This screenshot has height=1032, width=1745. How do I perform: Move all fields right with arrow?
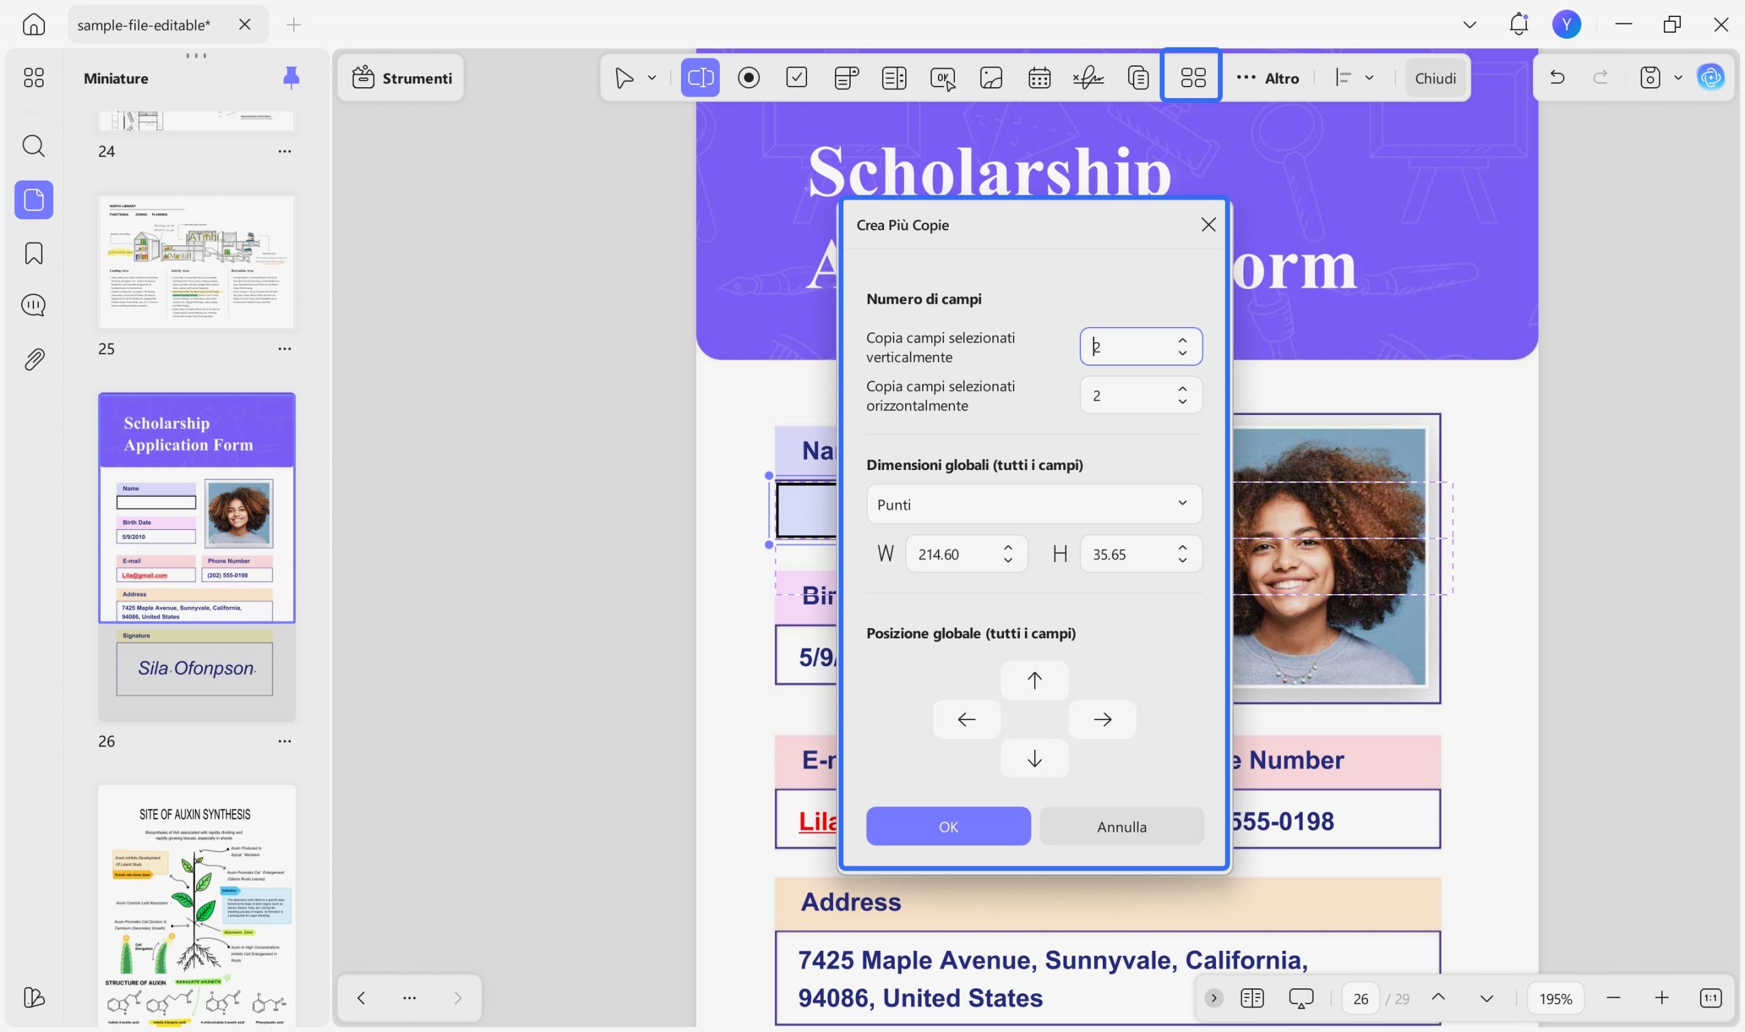(1102, 719)
